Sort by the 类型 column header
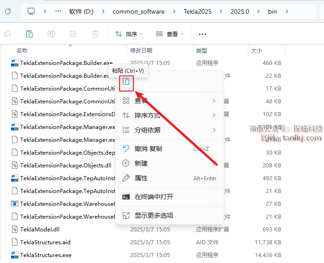The image size is (324, 263). click(x=202, y=50)
